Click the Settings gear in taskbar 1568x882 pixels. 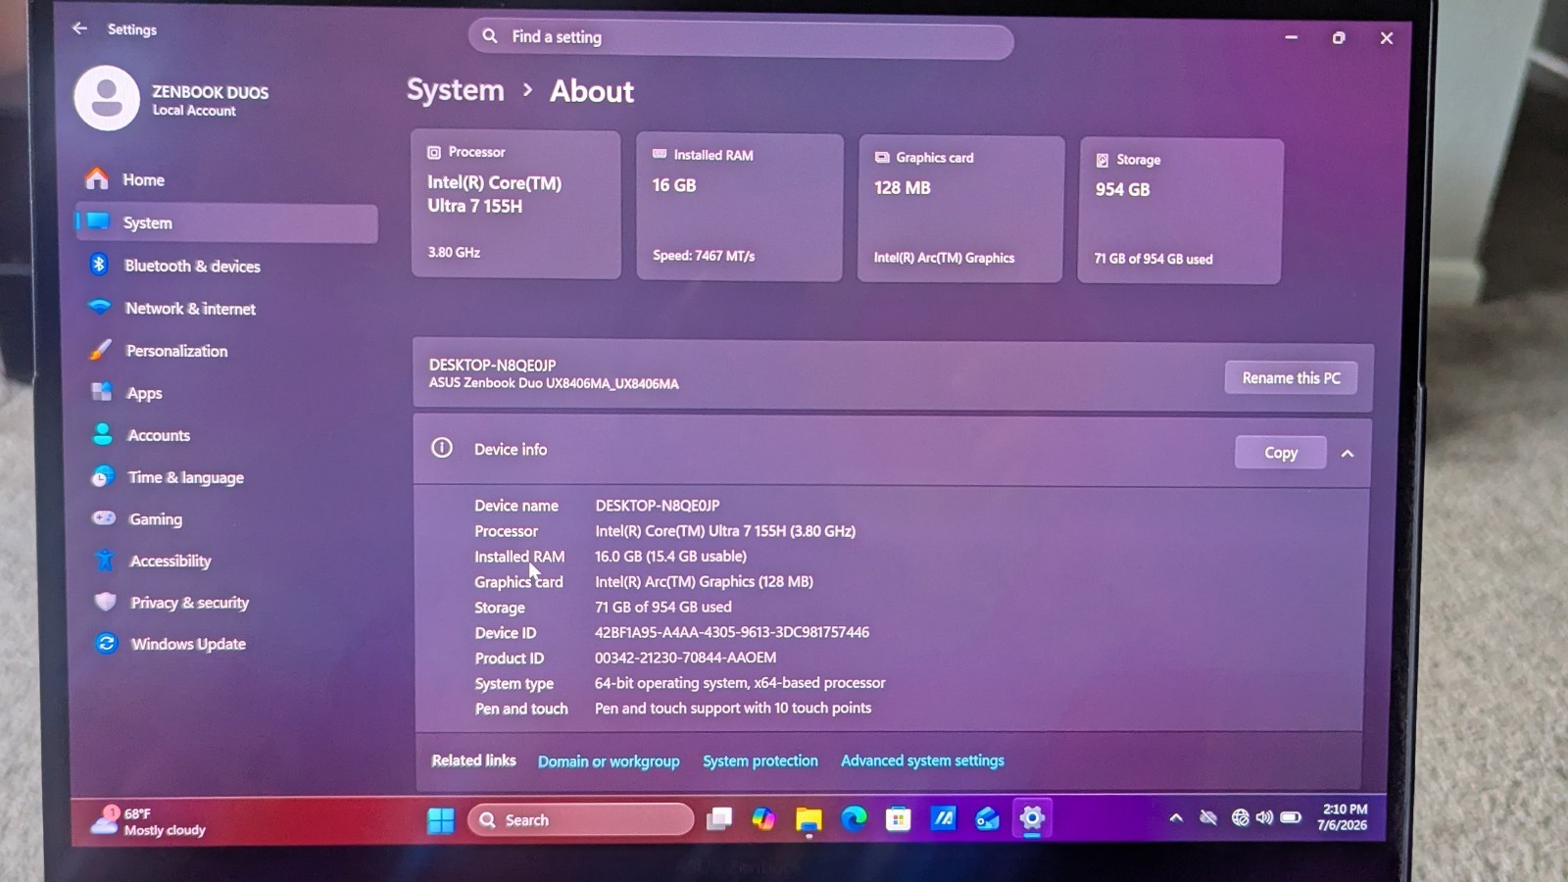[x=1032, y=818]
